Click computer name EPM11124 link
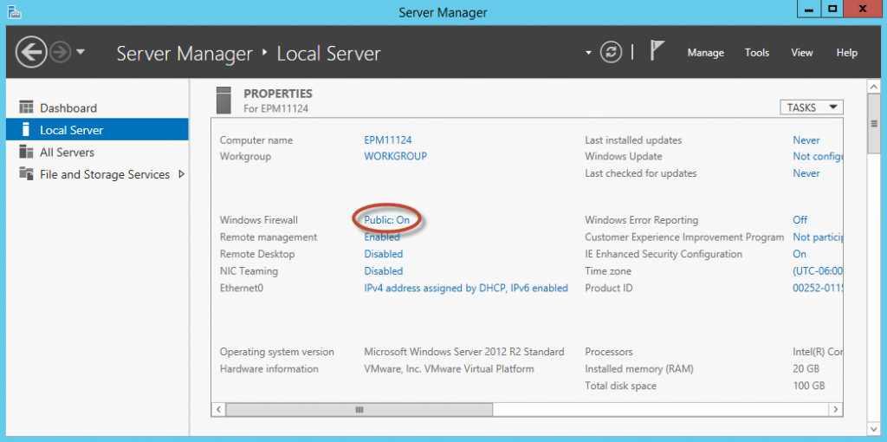The image size is (887, 442). (x=387, y=140)
